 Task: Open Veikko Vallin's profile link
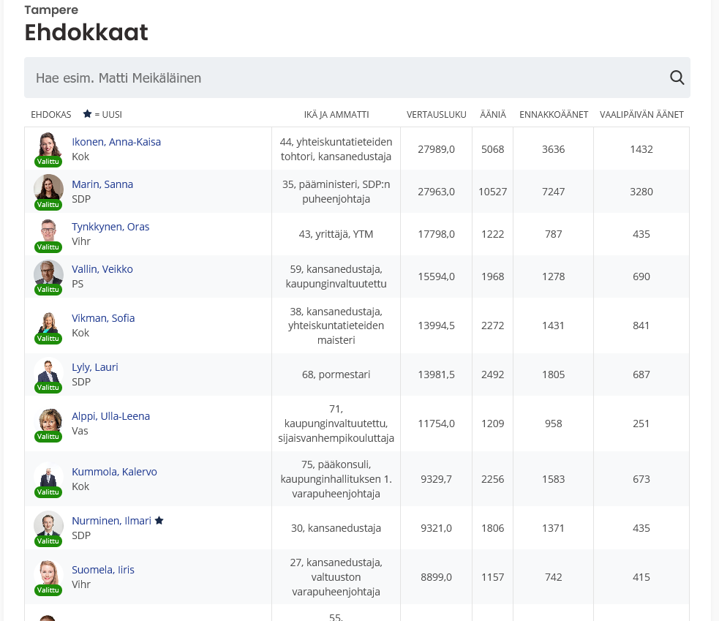(x=102, y=269)
